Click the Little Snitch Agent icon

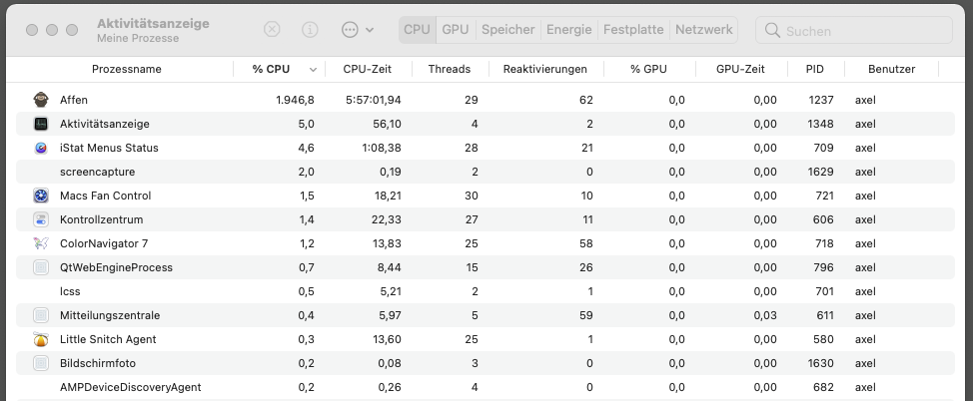click(x=41, y=339)
